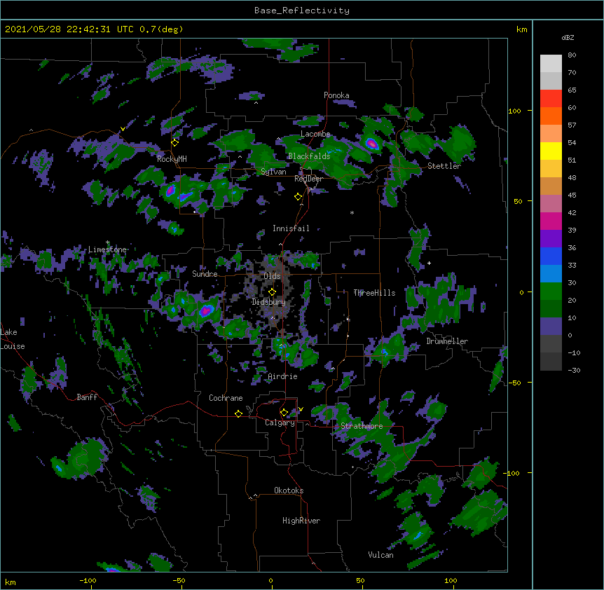Screen dimensions: 604x590
Task: Click the Lake Louise label
Action: coord(13,339)
